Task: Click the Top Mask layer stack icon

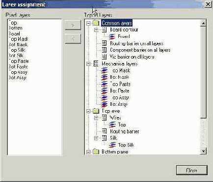Action: click(x=104, y=70)
